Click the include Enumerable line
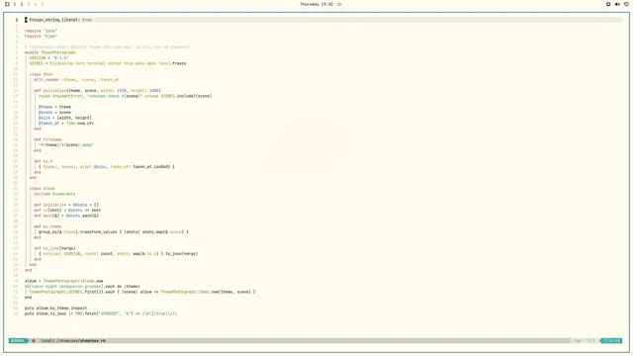This screenshot has height=356, width=633. pos(54,194)
